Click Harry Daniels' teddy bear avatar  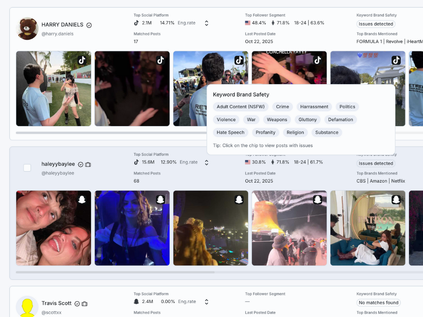27,29
